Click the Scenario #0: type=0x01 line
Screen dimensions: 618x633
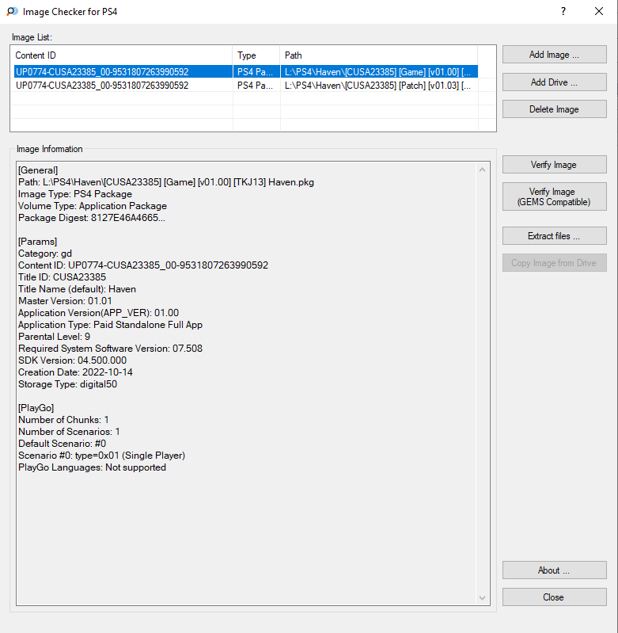coord(101,456)
